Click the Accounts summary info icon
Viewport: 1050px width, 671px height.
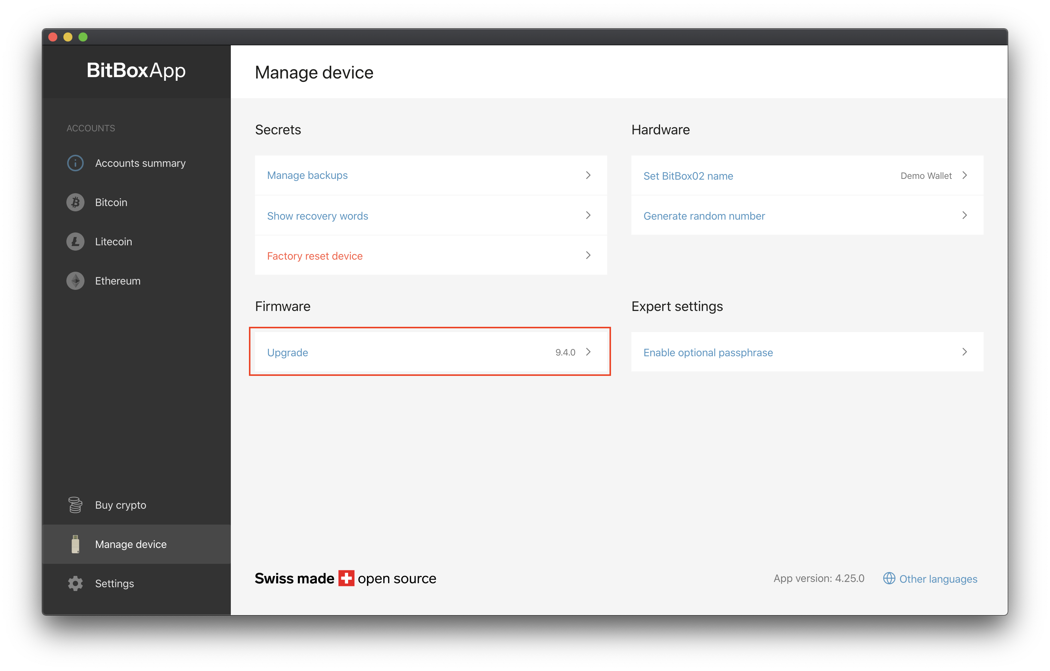75,163
